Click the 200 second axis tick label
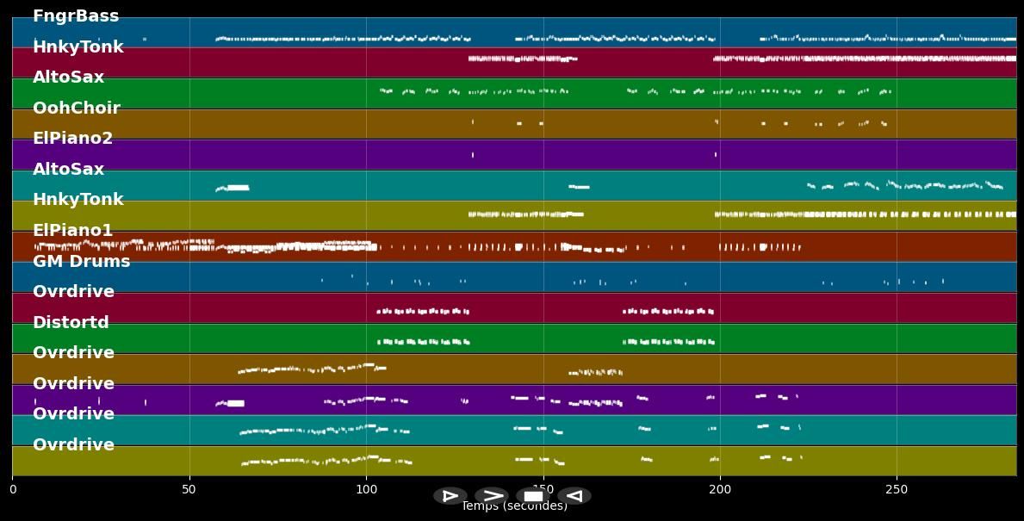 tap(719, 489)
